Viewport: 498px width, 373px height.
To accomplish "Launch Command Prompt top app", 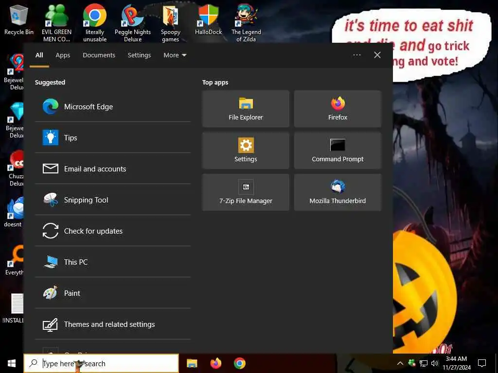I will (x=338, y=151).
